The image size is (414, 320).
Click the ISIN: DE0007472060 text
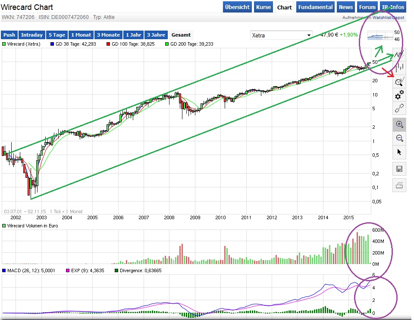point(64,17)
